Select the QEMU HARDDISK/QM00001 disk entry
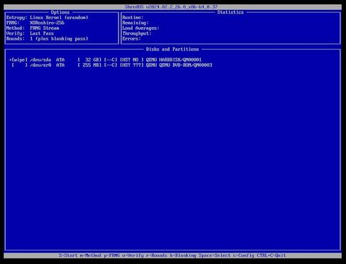Image resolution: width=346 pixels, height=264 pixels. tap(174, 60)
